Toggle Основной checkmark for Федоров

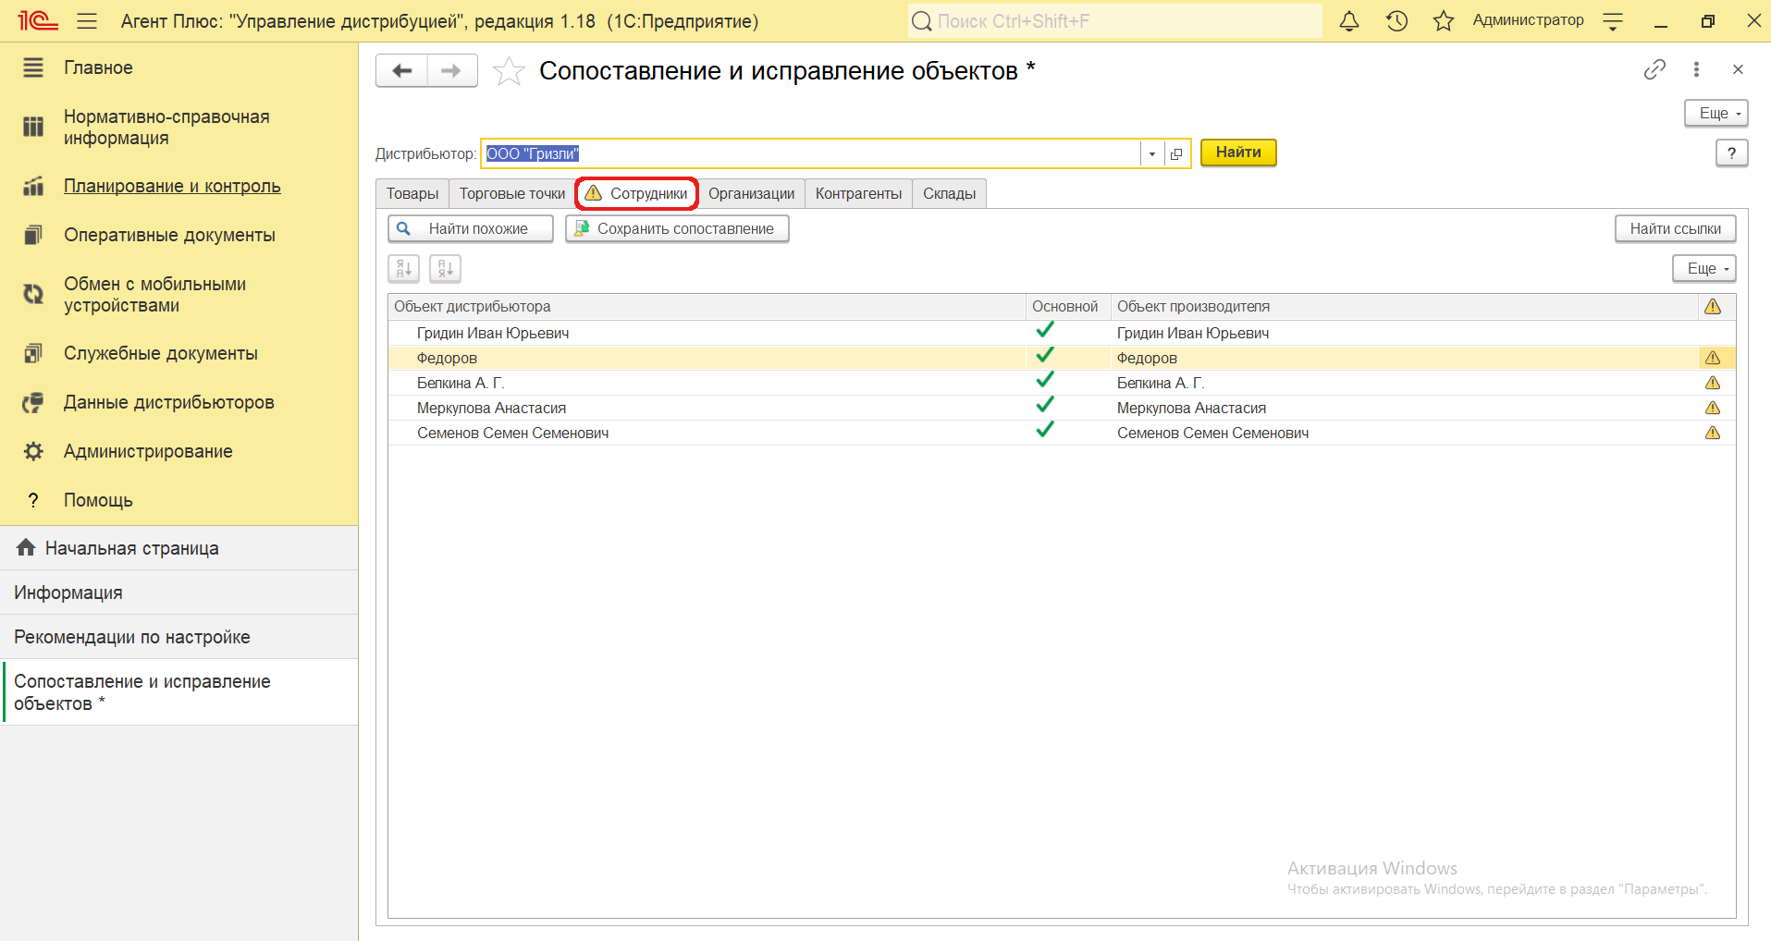coord(1045,355)
